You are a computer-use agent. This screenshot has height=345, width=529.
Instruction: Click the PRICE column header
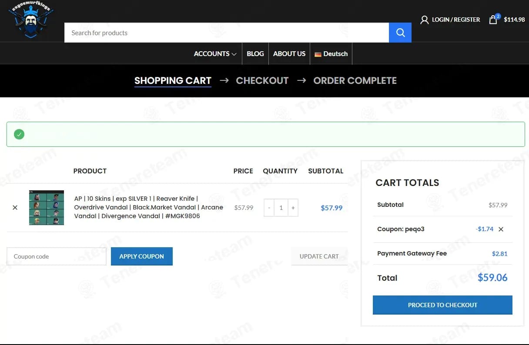243,171
